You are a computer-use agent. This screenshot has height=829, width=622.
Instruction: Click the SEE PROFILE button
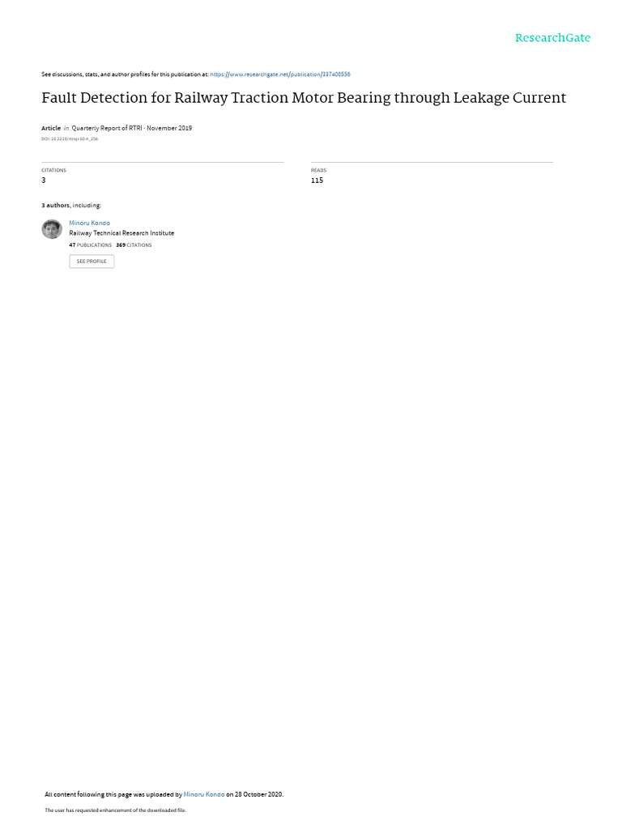(92, 261)
